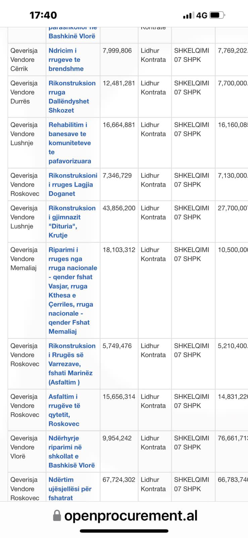Open 'Rehabilitim i banesave te komuniteteve' link

[69, 143]
